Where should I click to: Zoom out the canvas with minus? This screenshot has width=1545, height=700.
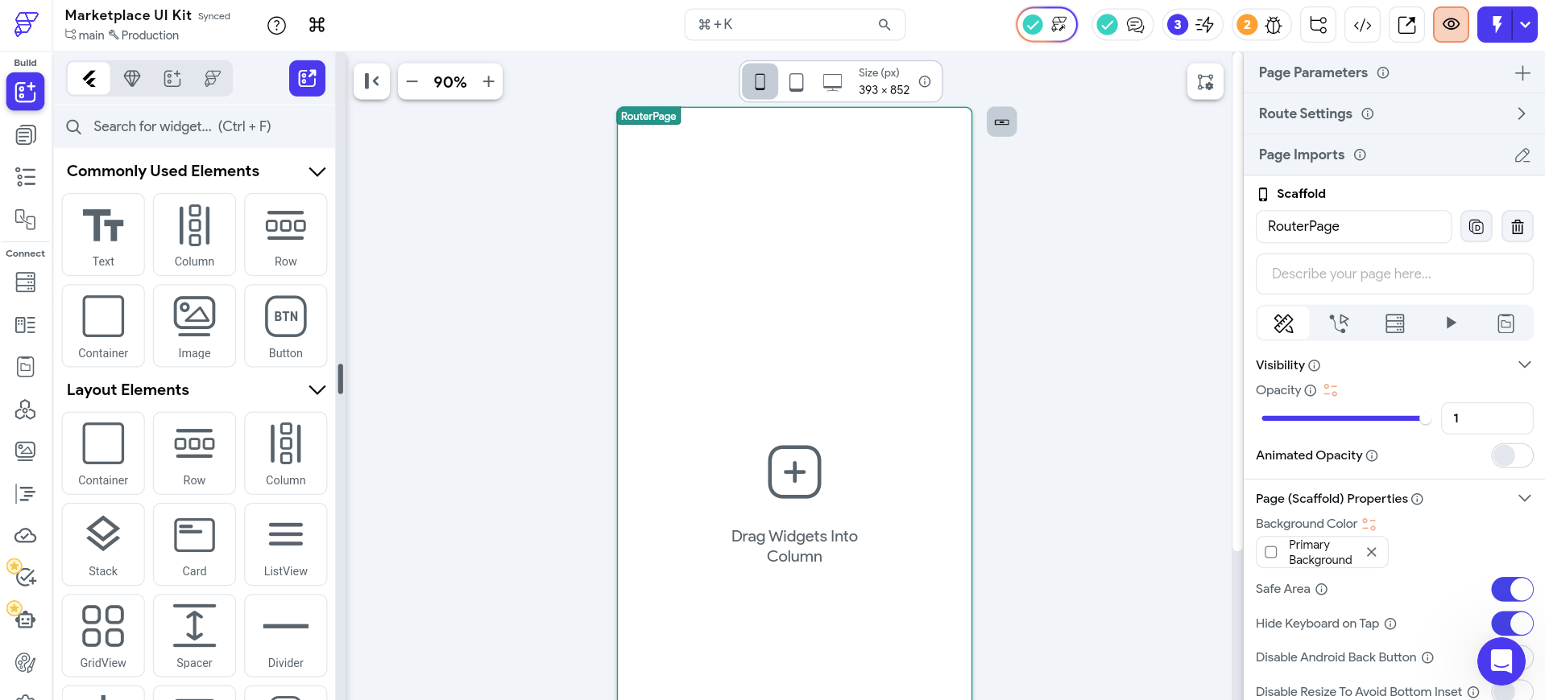pyautogui.click(x=412, y=82)
